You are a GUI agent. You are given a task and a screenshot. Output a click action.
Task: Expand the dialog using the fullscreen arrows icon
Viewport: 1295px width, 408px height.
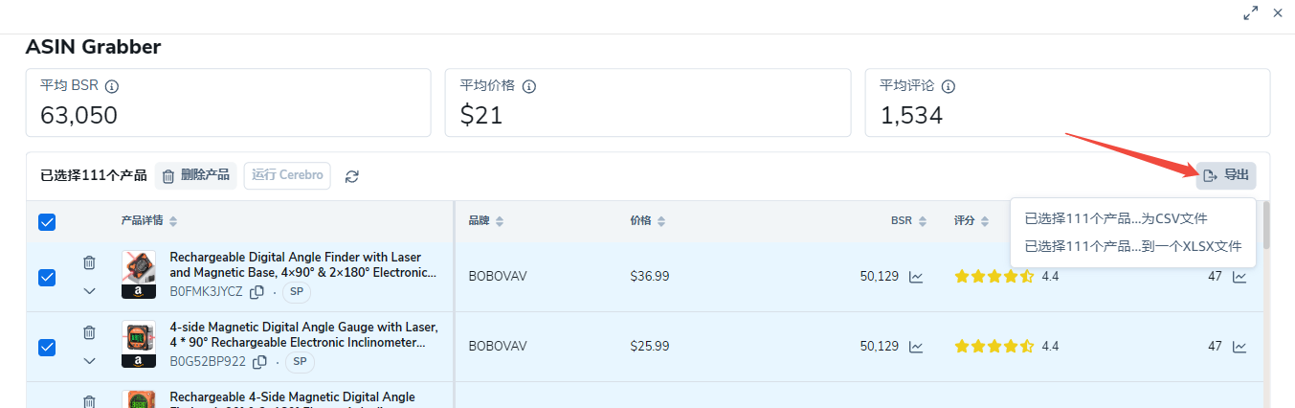(1250, 13)
